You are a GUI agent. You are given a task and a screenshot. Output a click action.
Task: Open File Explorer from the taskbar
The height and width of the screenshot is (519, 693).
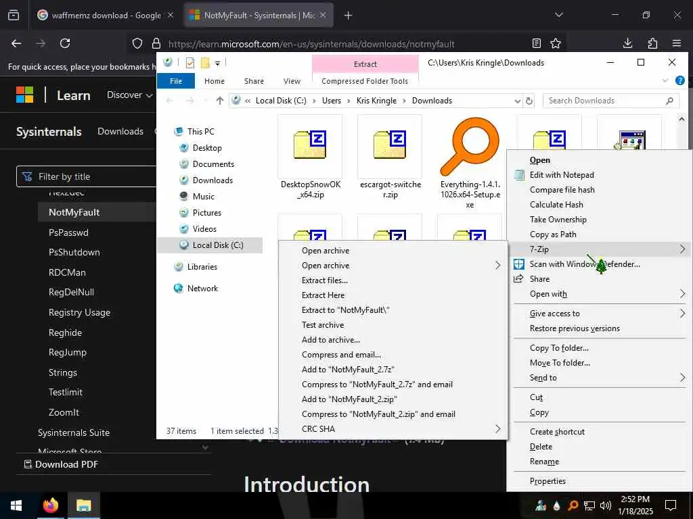(83, 505)
